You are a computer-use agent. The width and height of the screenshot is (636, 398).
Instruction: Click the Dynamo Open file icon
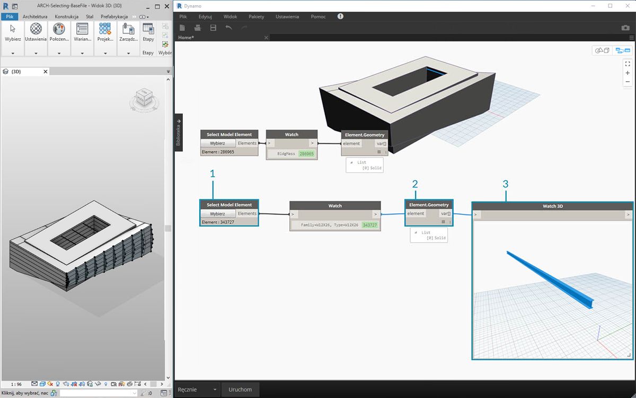pos(198,28)
